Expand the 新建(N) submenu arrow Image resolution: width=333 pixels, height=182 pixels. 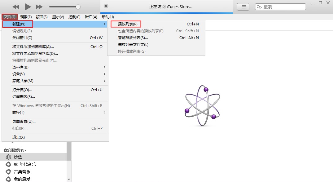(104, 24)
